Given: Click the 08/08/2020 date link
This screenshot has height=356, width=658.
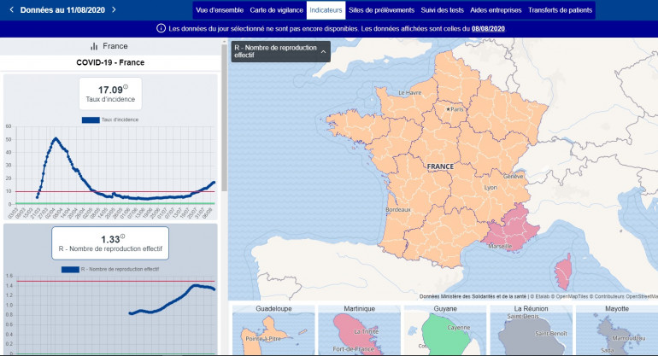Looking at the screenshot, I should [489, 29].
